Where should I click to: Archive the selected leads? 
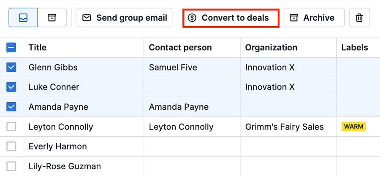coord(314,18)
